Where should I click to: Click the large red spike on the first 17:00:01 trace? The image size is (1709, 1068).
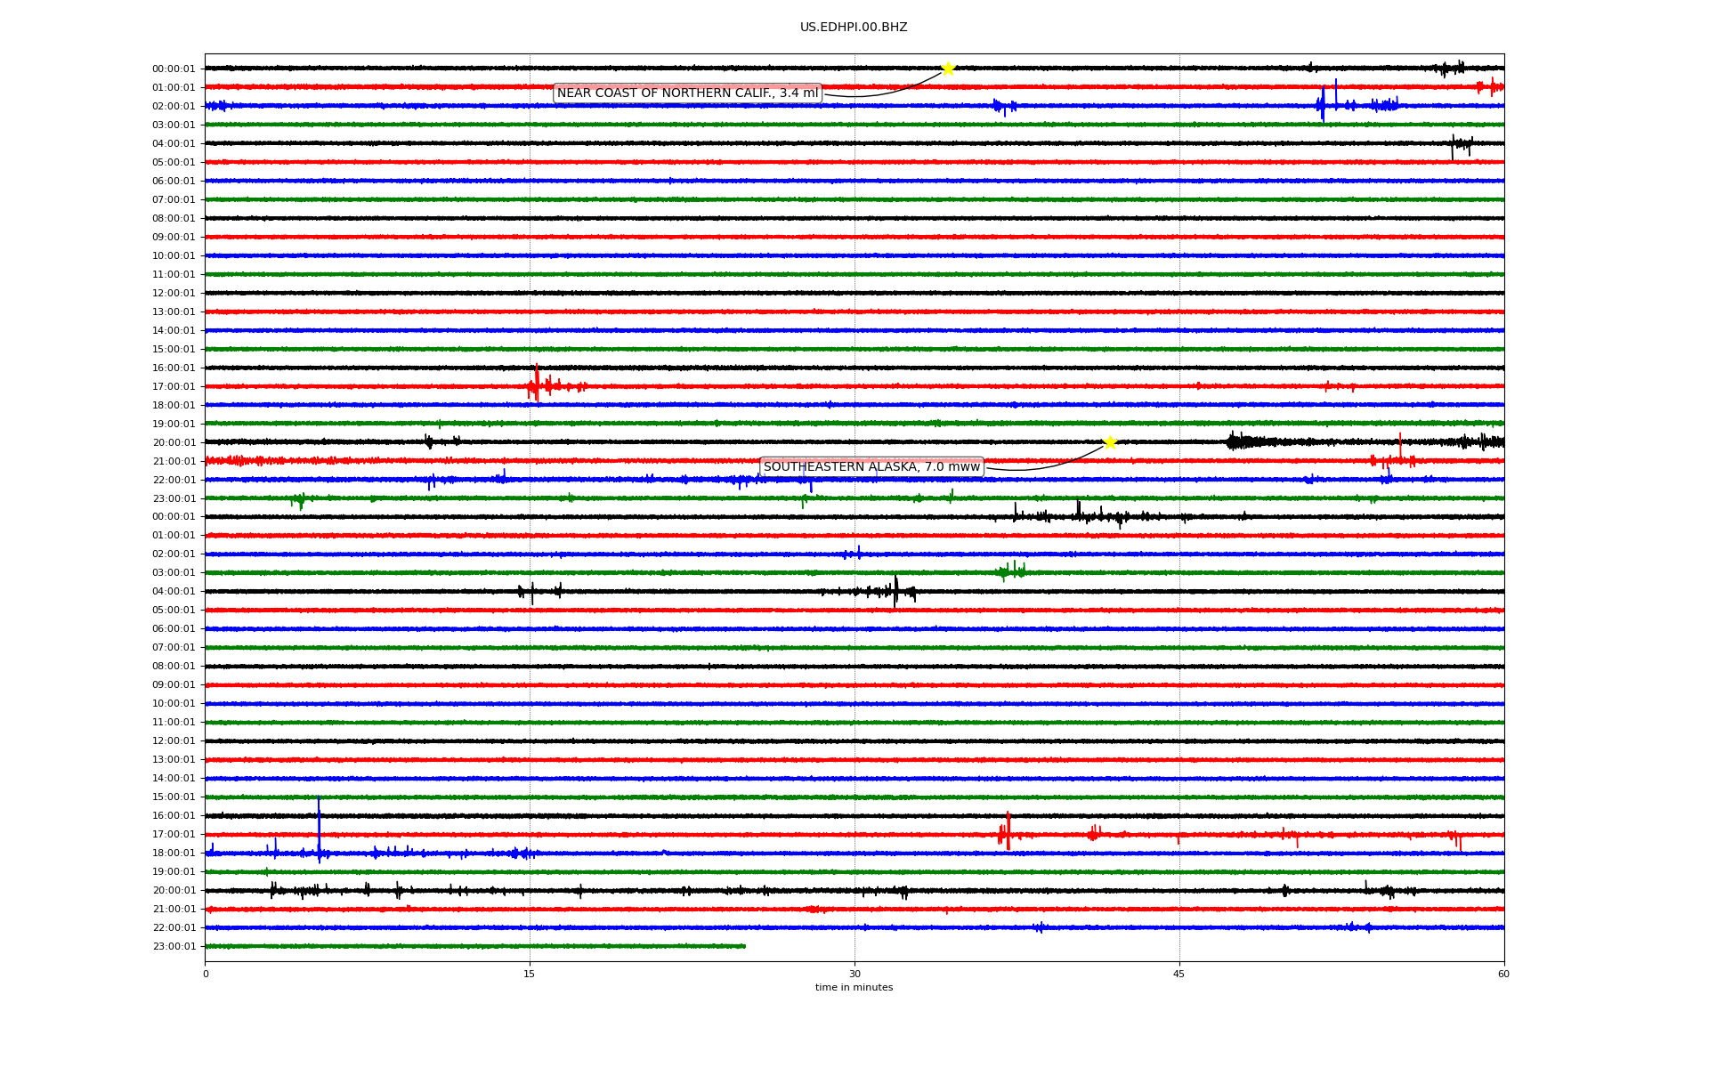click(x=536, y=384)
